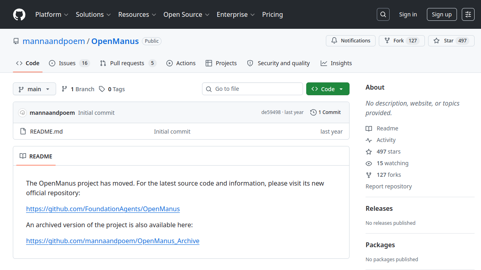Open the 497 stars link
Screen dimensions: 481x270
383,152
